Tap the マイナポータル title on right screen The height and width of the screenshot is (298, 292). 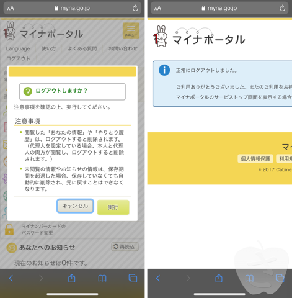pyautogui.click(x=209, y=40)
